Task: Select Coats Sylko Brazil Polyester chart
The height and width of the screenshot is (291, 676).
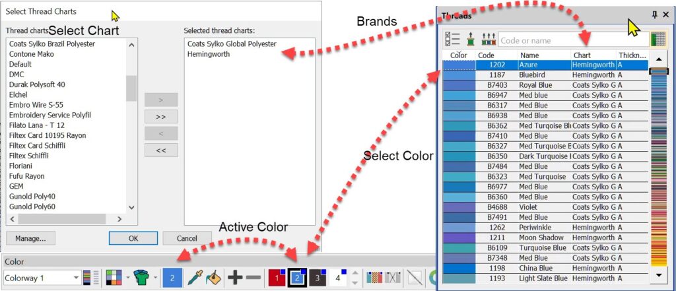Action: (x=52, y=44)
